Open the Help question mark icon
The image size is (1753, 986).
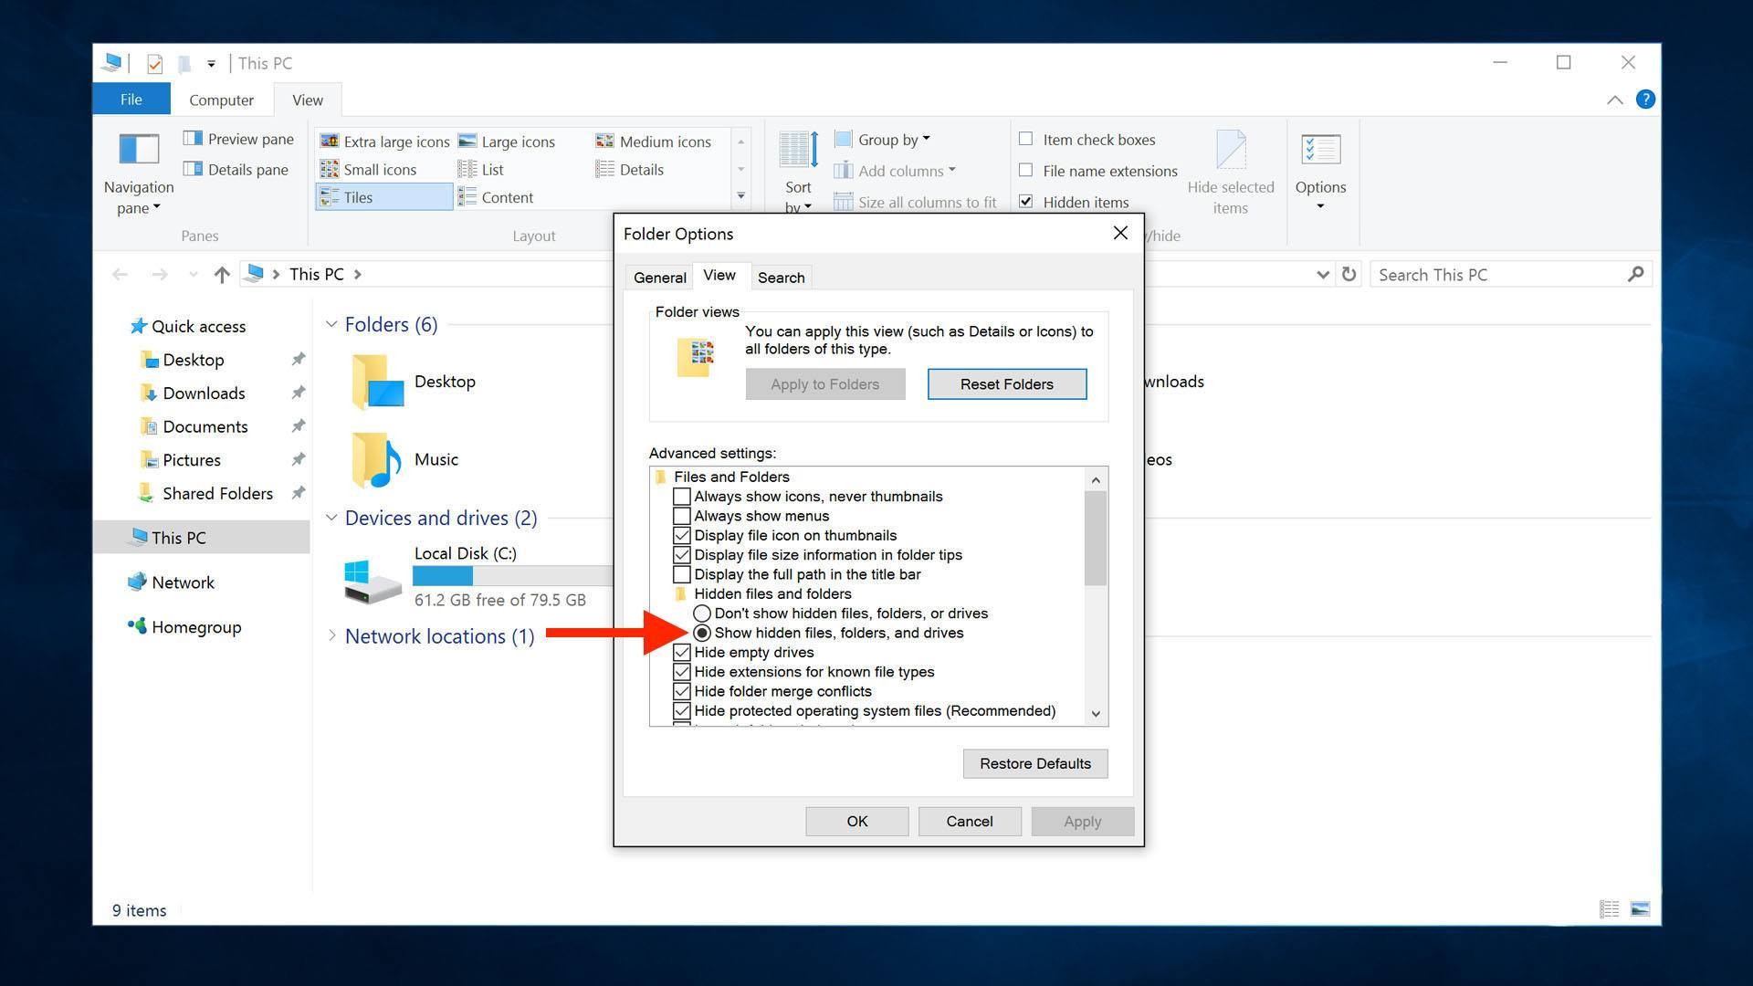(1645, 100)
